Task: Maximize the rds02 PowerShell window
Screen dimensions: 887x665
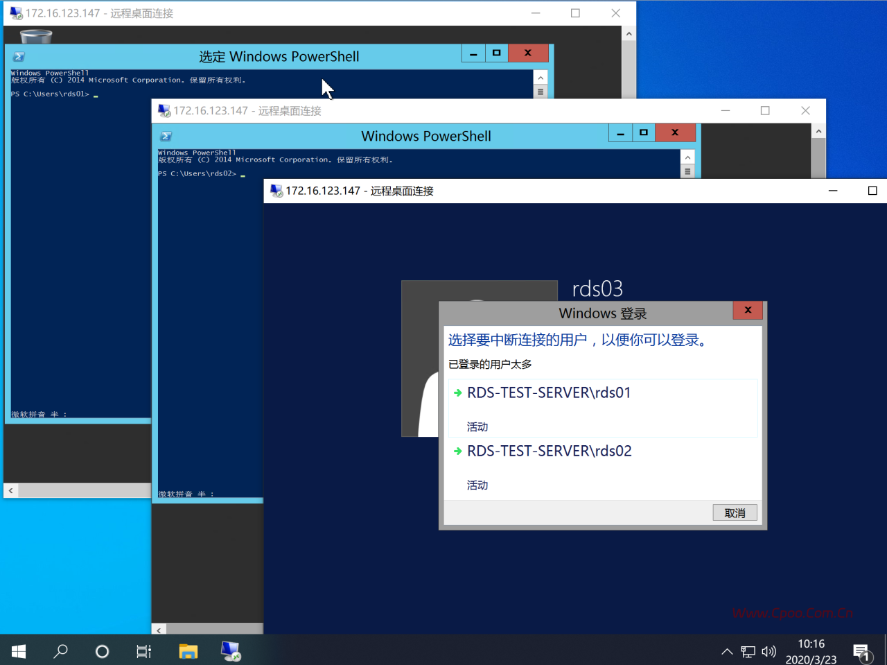Action: tap(644, 133)
